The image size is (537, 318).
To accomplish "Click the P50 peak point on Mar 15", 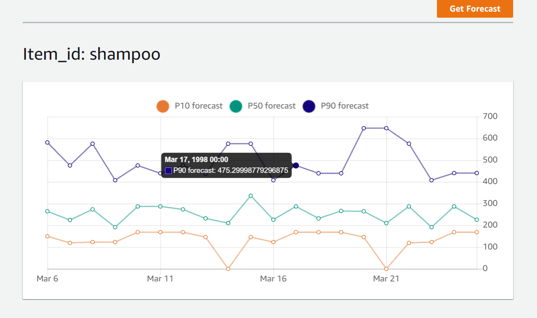I will coord(251,196).
